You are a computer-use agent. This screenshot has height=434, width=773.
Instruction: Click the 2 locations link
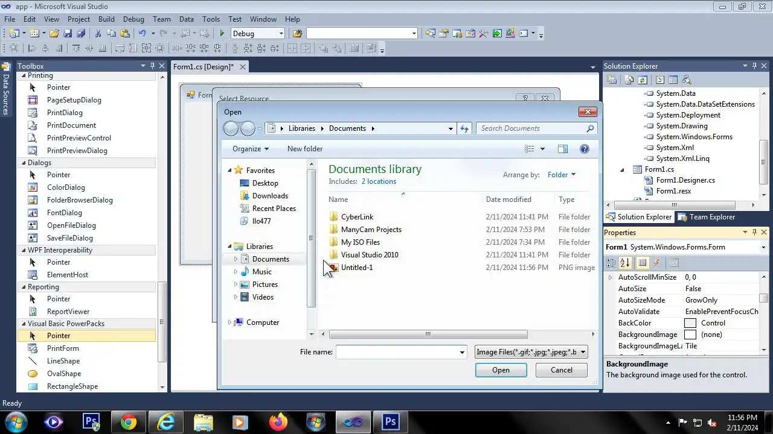pyautogui.click(x=379, y=181)
